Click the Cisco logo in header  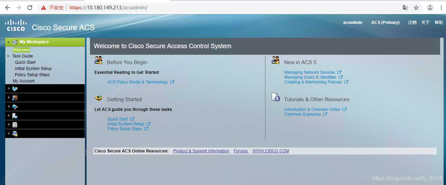click(16, 25)
